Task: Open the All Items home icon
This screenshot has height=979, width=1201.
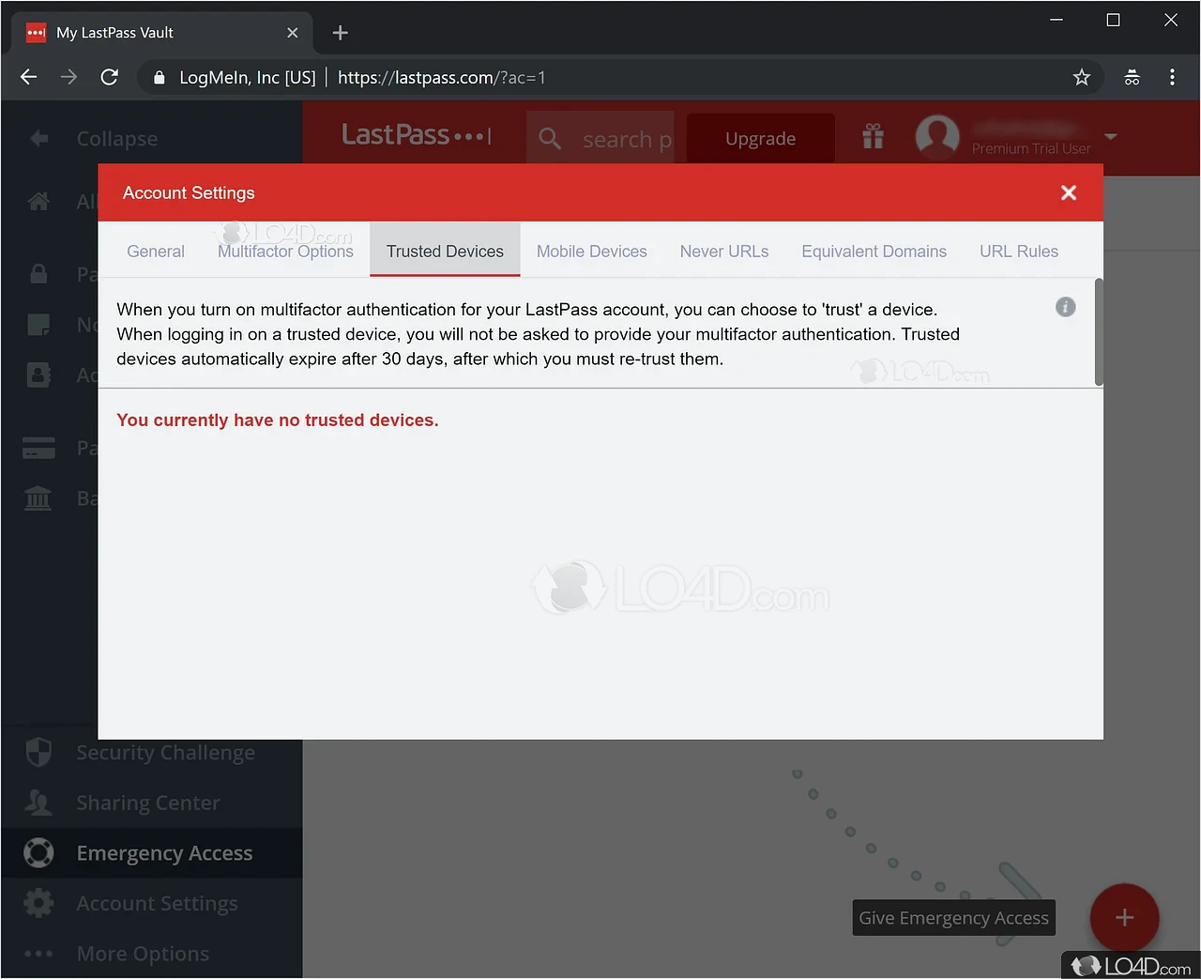Action: (x=38, y=201)
